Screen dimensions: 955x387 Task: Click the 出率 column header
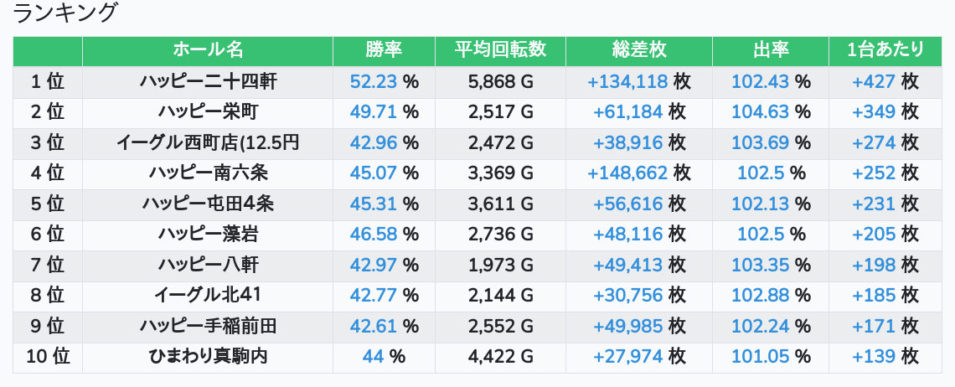click(771, 50)
